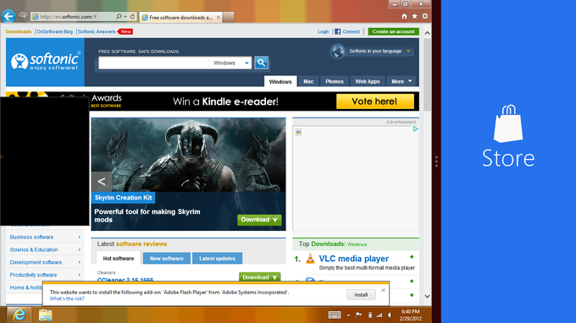The height and width of the screenshot is (323, 576).
Task: Expand Productivity software category
Action: [80, 275]
